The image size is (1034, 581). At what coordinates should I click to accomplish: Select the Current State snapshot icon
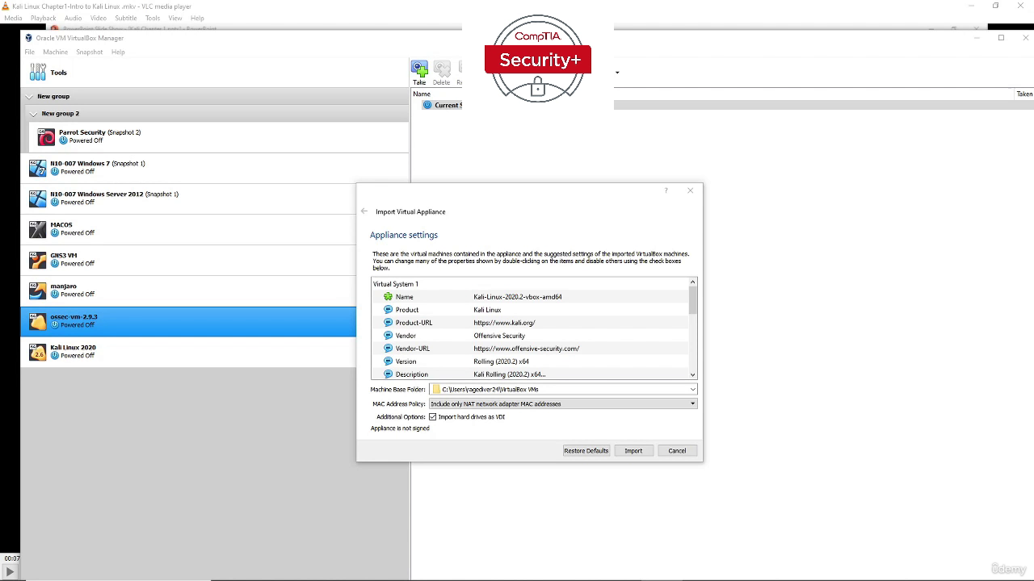(428, 105)
